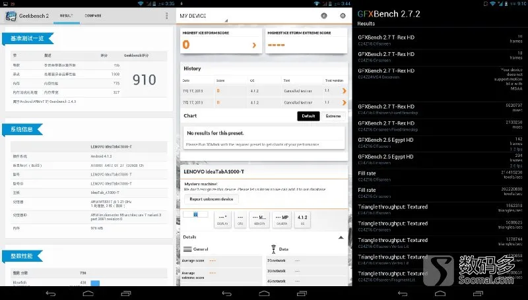Open the Fill rate Offscreen result
The width and height of the screenshot is (528, 300).
click(440, 177)
